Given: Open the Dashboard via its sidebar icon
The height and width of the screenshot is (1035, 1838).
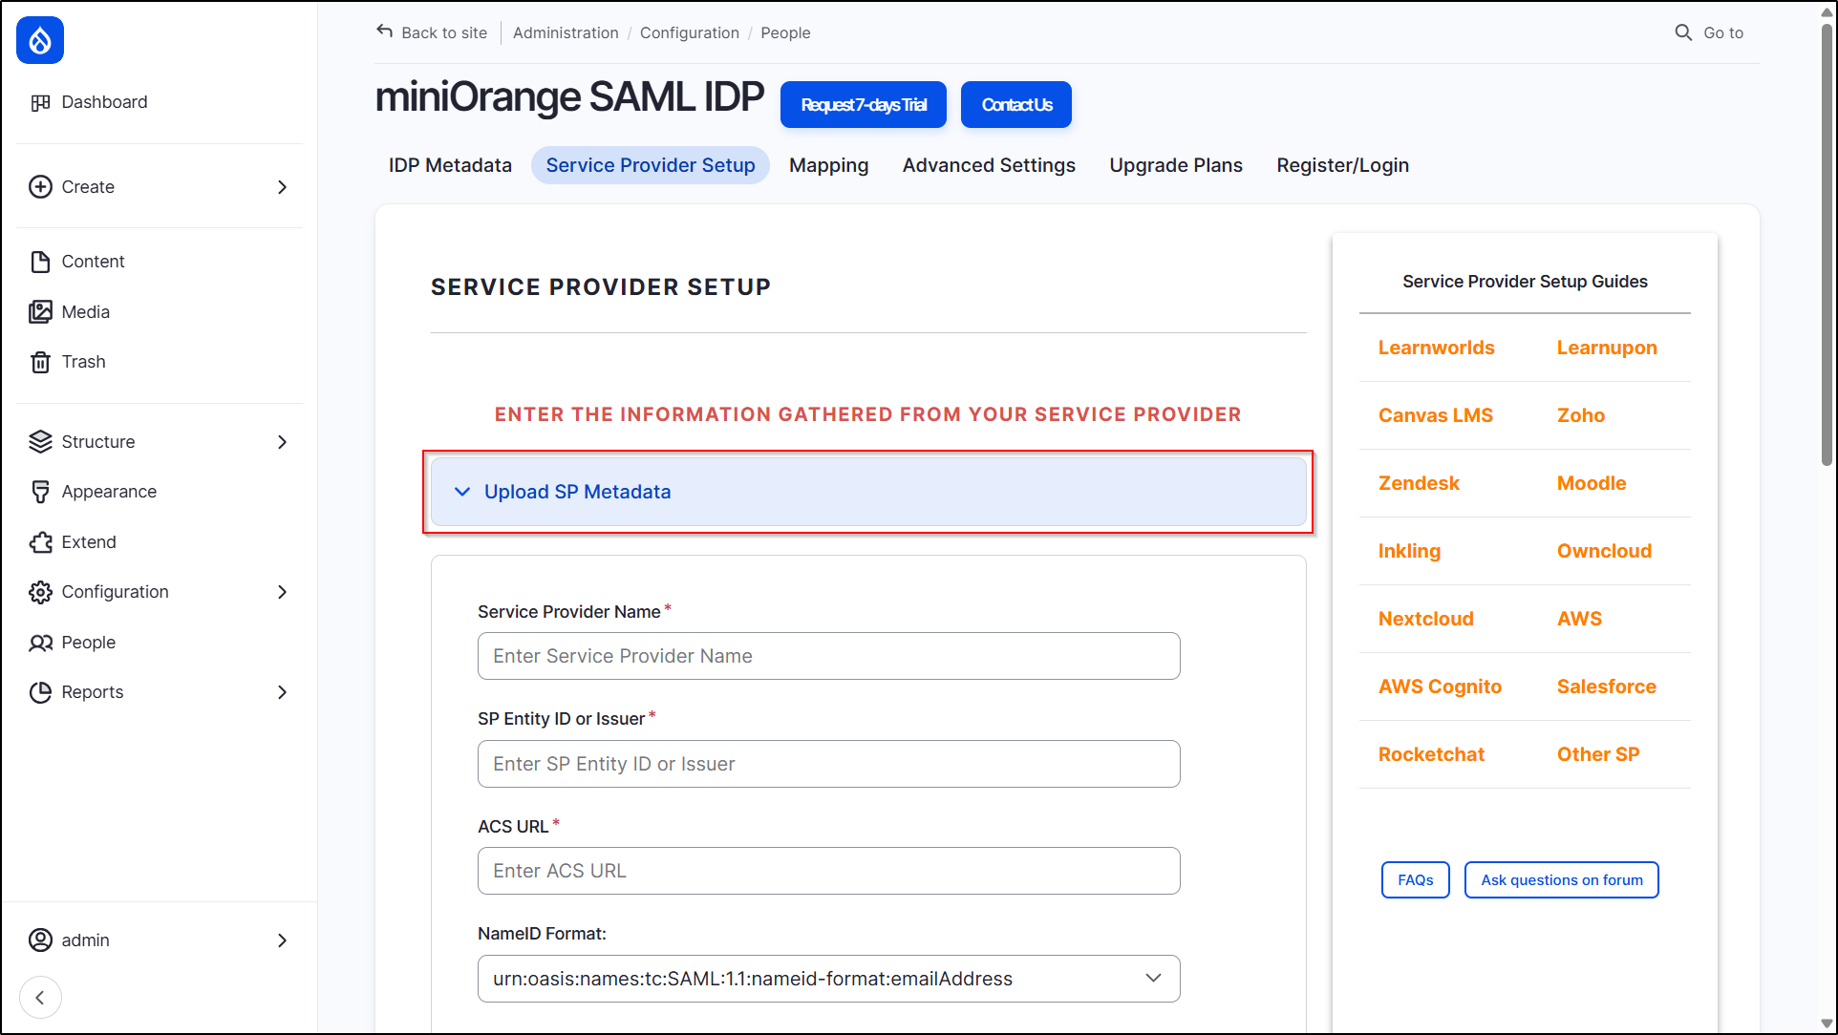Looking at the screenshot, I should point(40,101).
